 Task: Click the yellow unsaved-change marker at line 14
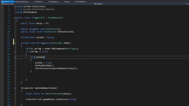(14, 42)
